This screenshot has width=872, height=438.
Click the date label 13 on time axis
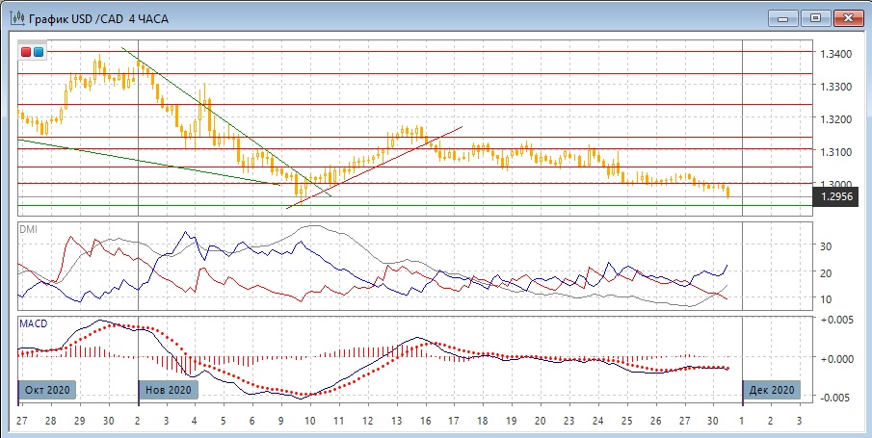(x=397, y=420)
